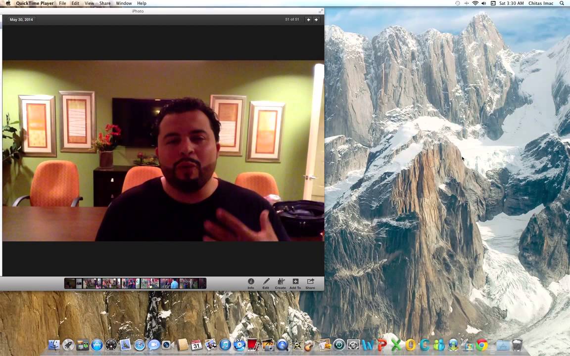The height and width of the screenshot is (356, 570).
Task: Open Mail stamp icon in the Dock
Action: tap(125, 344)
